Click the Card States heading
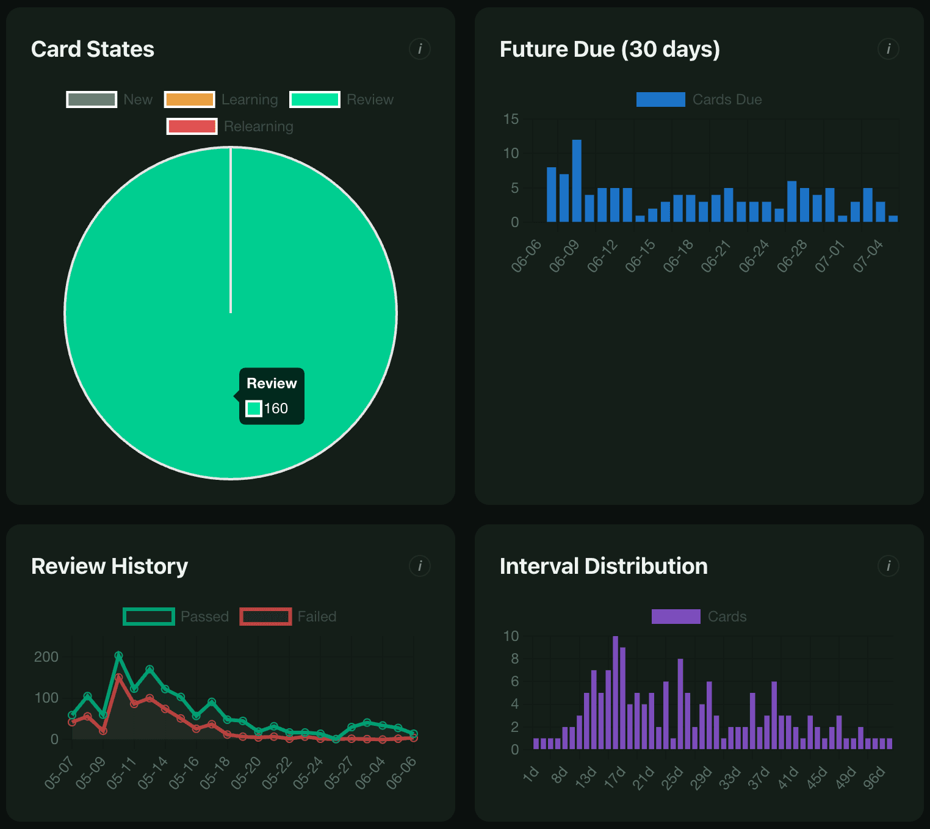930x829 pixels. (93, 49)
